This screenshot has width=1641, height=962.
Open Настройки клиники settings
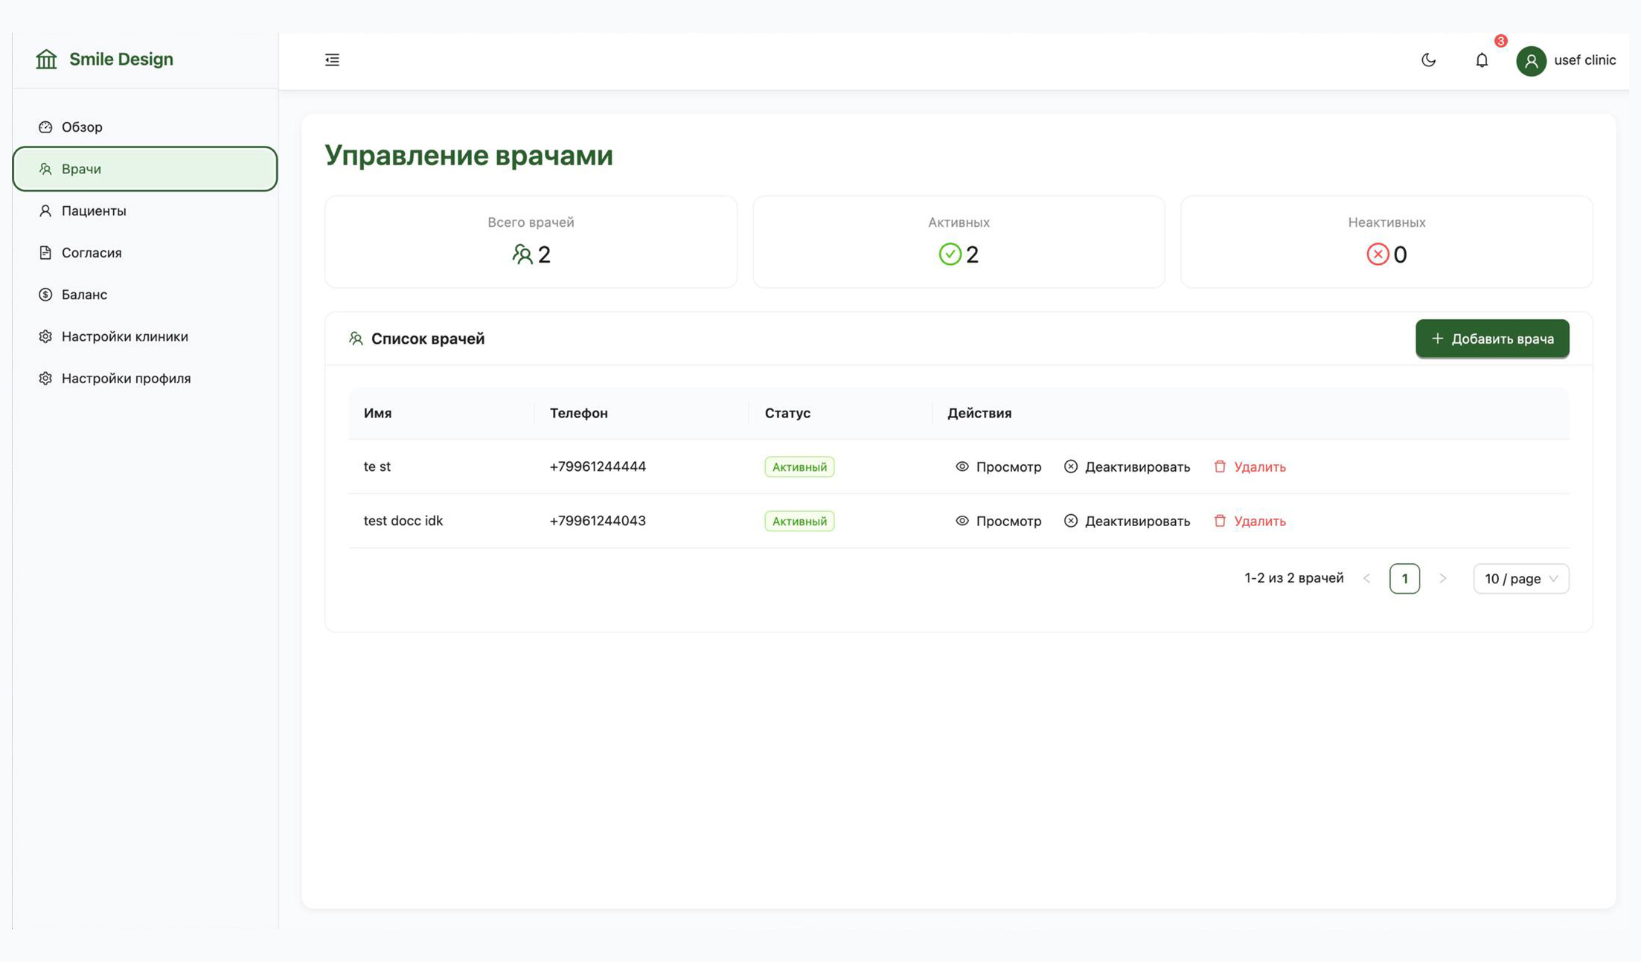124,337
